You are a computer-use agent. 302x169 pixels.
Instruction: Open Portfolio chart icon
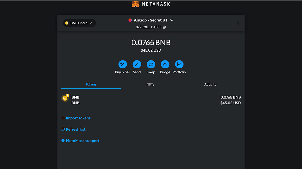179,64
